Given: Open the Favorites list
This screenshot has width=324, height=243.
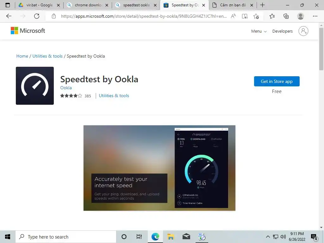Looking at the screenshot, I should pos(272,16).
